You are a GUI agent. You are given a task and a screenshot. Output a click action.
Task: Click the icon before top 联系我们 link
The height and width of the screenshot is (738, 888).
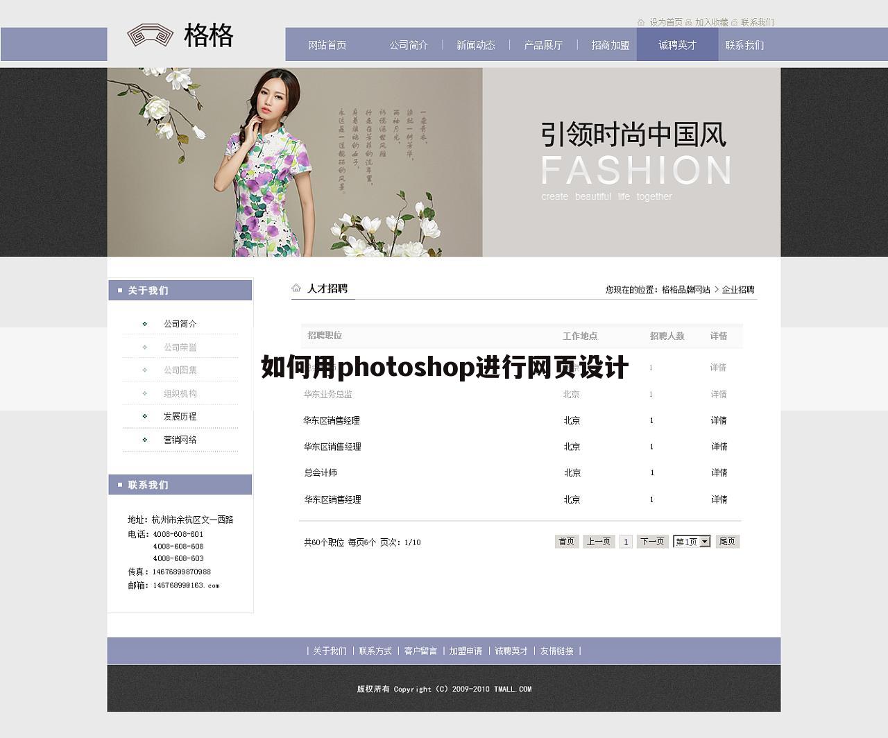coord(734,22)
